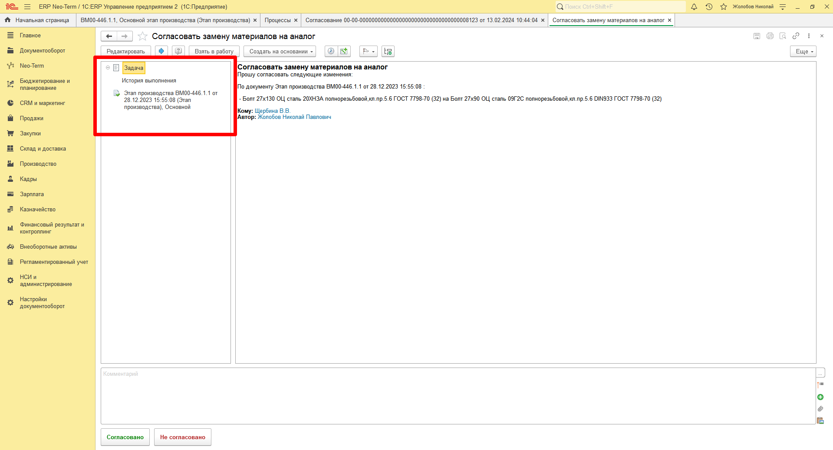Get link with the chain icon
The height and width of the screenshot is (450, 833).
[x=796, y=36]
